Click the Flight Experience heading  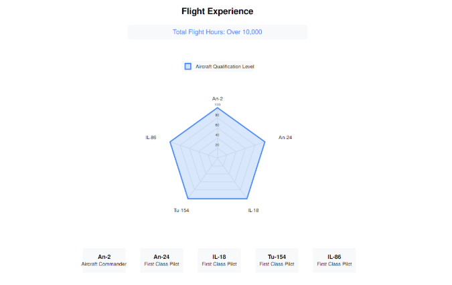point(218,11)
